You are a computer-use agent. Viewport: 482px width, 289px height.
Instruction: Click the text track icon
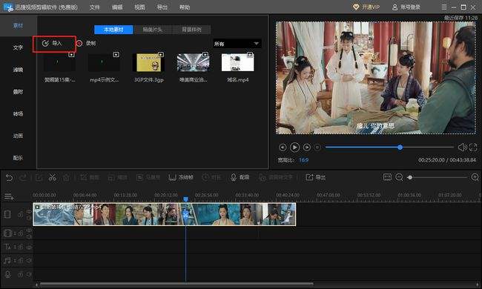pos(7,247)
